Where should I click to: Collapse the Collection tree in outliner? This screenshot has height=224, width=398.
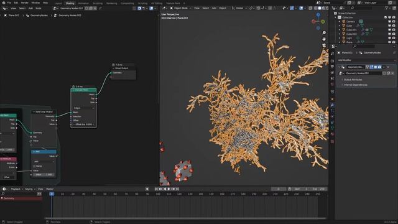[336, 17]
